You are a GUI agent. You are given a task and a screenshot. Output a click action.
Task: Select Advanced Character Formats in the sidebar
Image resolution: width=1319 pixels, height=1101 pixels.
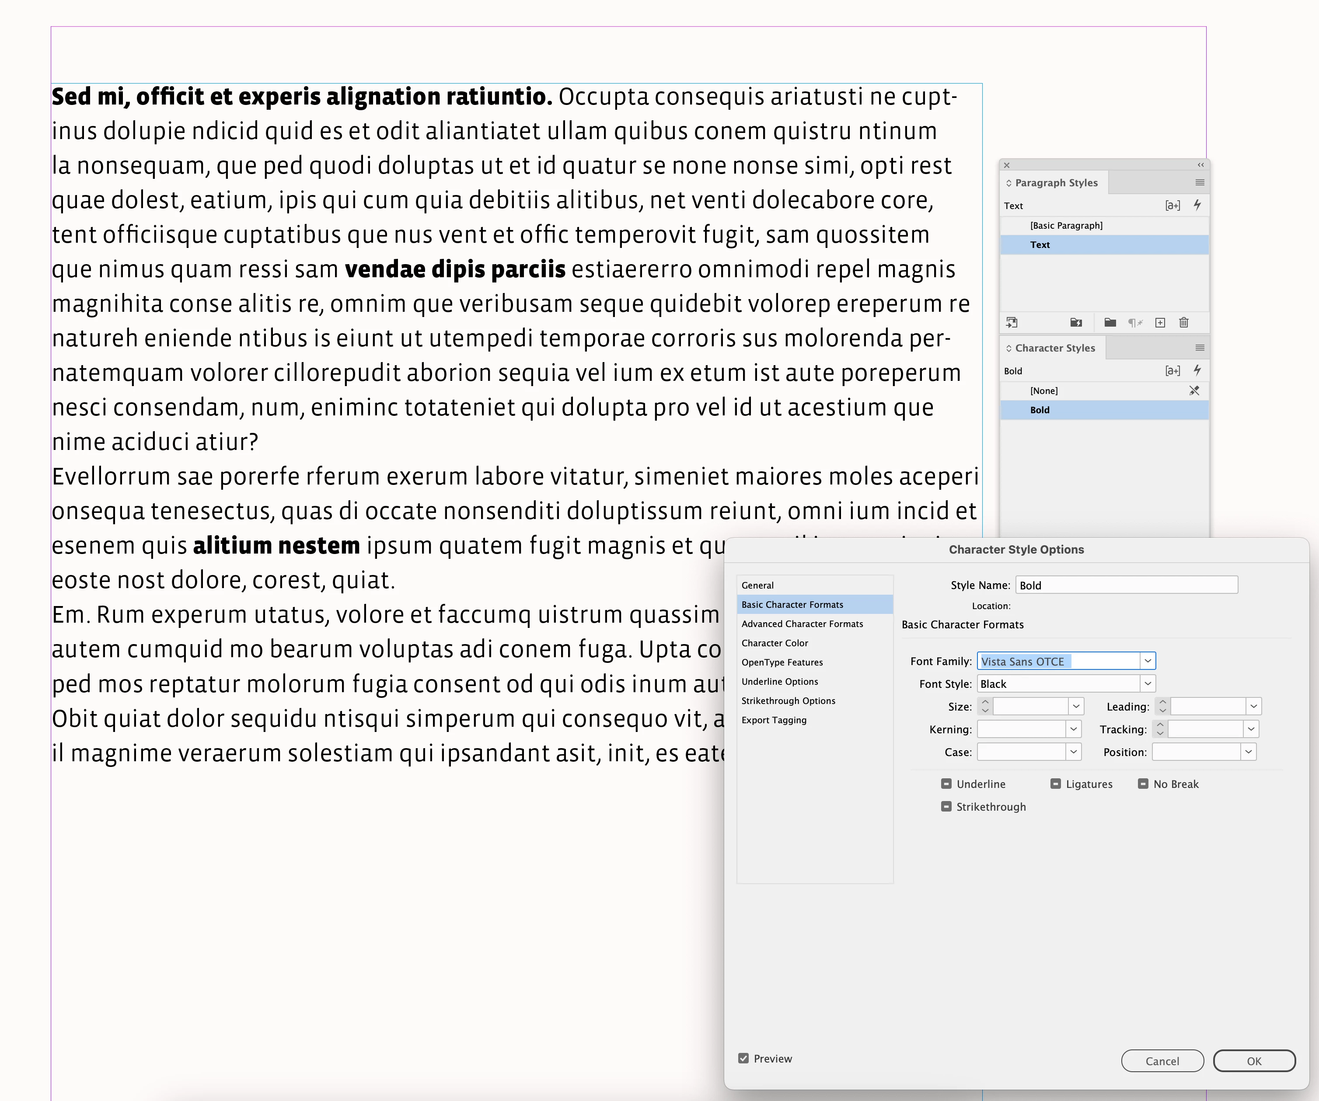coord(802,624)
